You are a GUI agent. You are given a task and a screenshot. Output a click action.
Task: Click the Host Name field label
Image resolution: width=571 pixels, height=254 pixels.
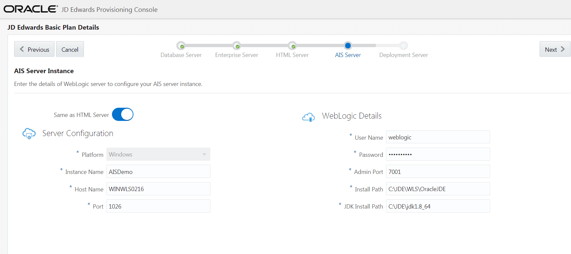(89, 189)
